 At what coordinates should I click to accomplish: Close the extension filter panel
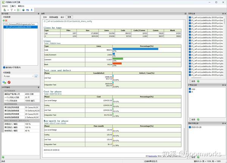tap(225, 85)
